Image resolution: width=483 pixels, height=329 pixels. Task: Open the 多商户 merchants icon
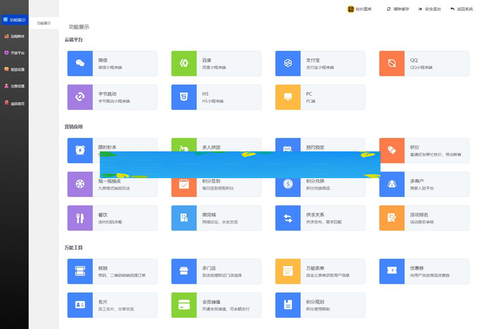(x=392, y=184)
